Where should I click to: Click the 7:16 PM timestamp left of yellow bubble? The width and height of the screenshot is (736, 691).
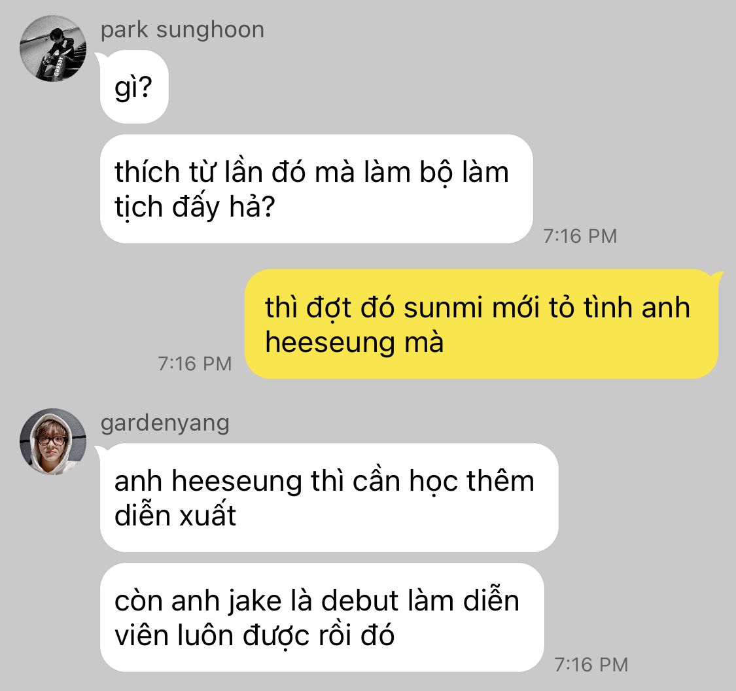[195, 364]
